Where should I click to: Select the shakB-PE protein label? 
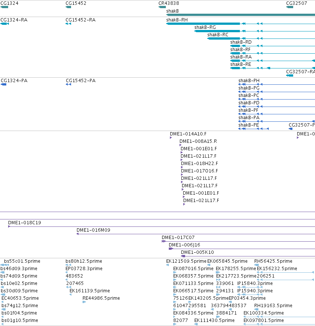coord(249,125)
